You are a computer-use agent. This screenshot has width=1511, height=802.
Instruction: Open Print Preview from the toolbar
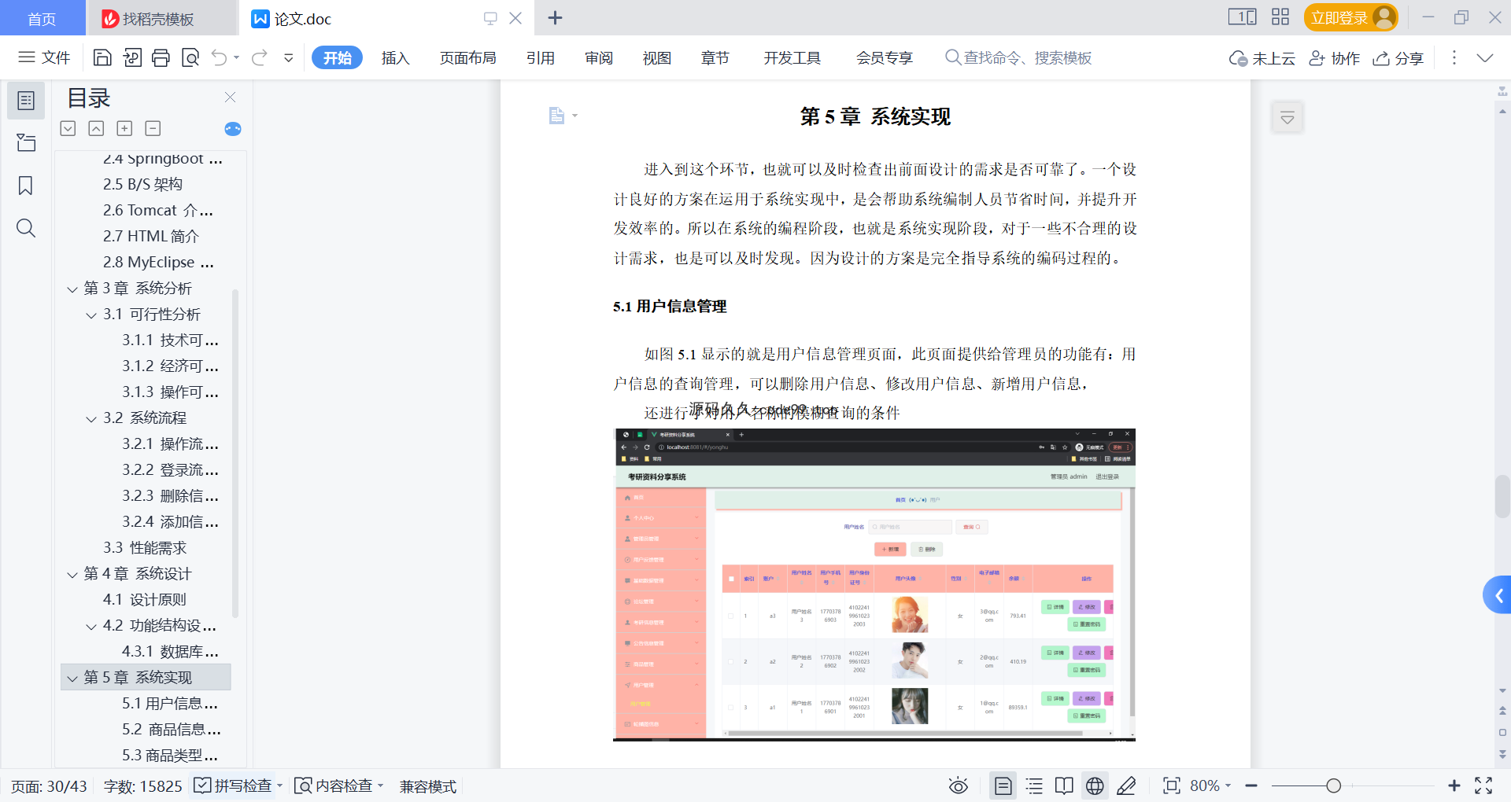tap(190, 57)
